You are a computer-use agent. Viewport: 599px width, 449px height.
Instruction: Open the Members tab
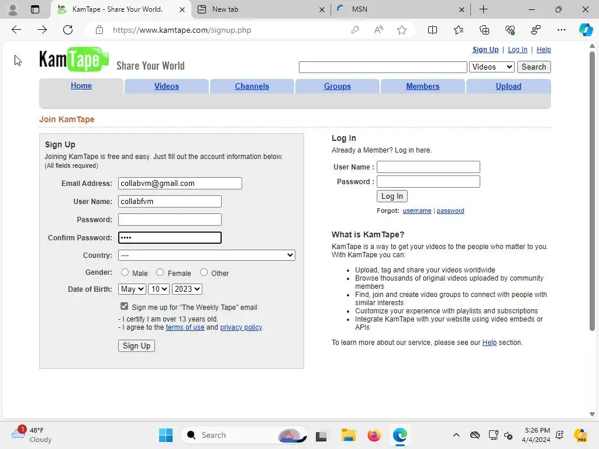pyautogui.click(x=422, y=87)
